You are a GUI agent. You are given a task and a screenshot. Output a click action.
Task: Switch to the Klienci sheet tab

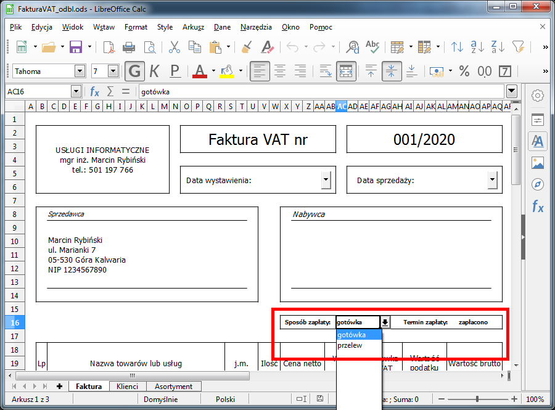tap(127, 387)
